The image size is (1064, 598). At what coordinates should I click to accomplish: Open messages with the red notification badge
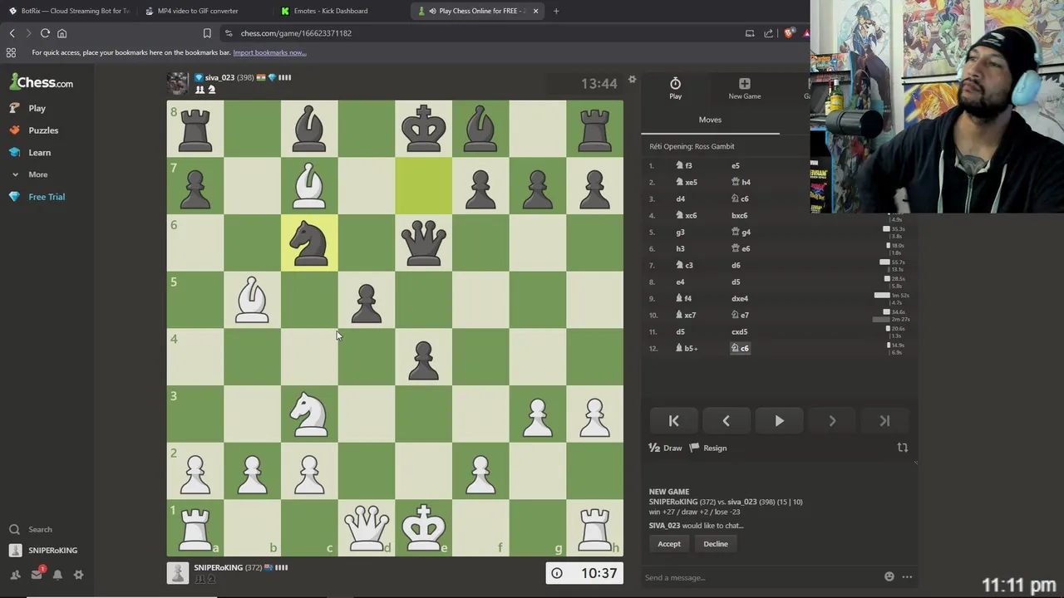[37, 574]
